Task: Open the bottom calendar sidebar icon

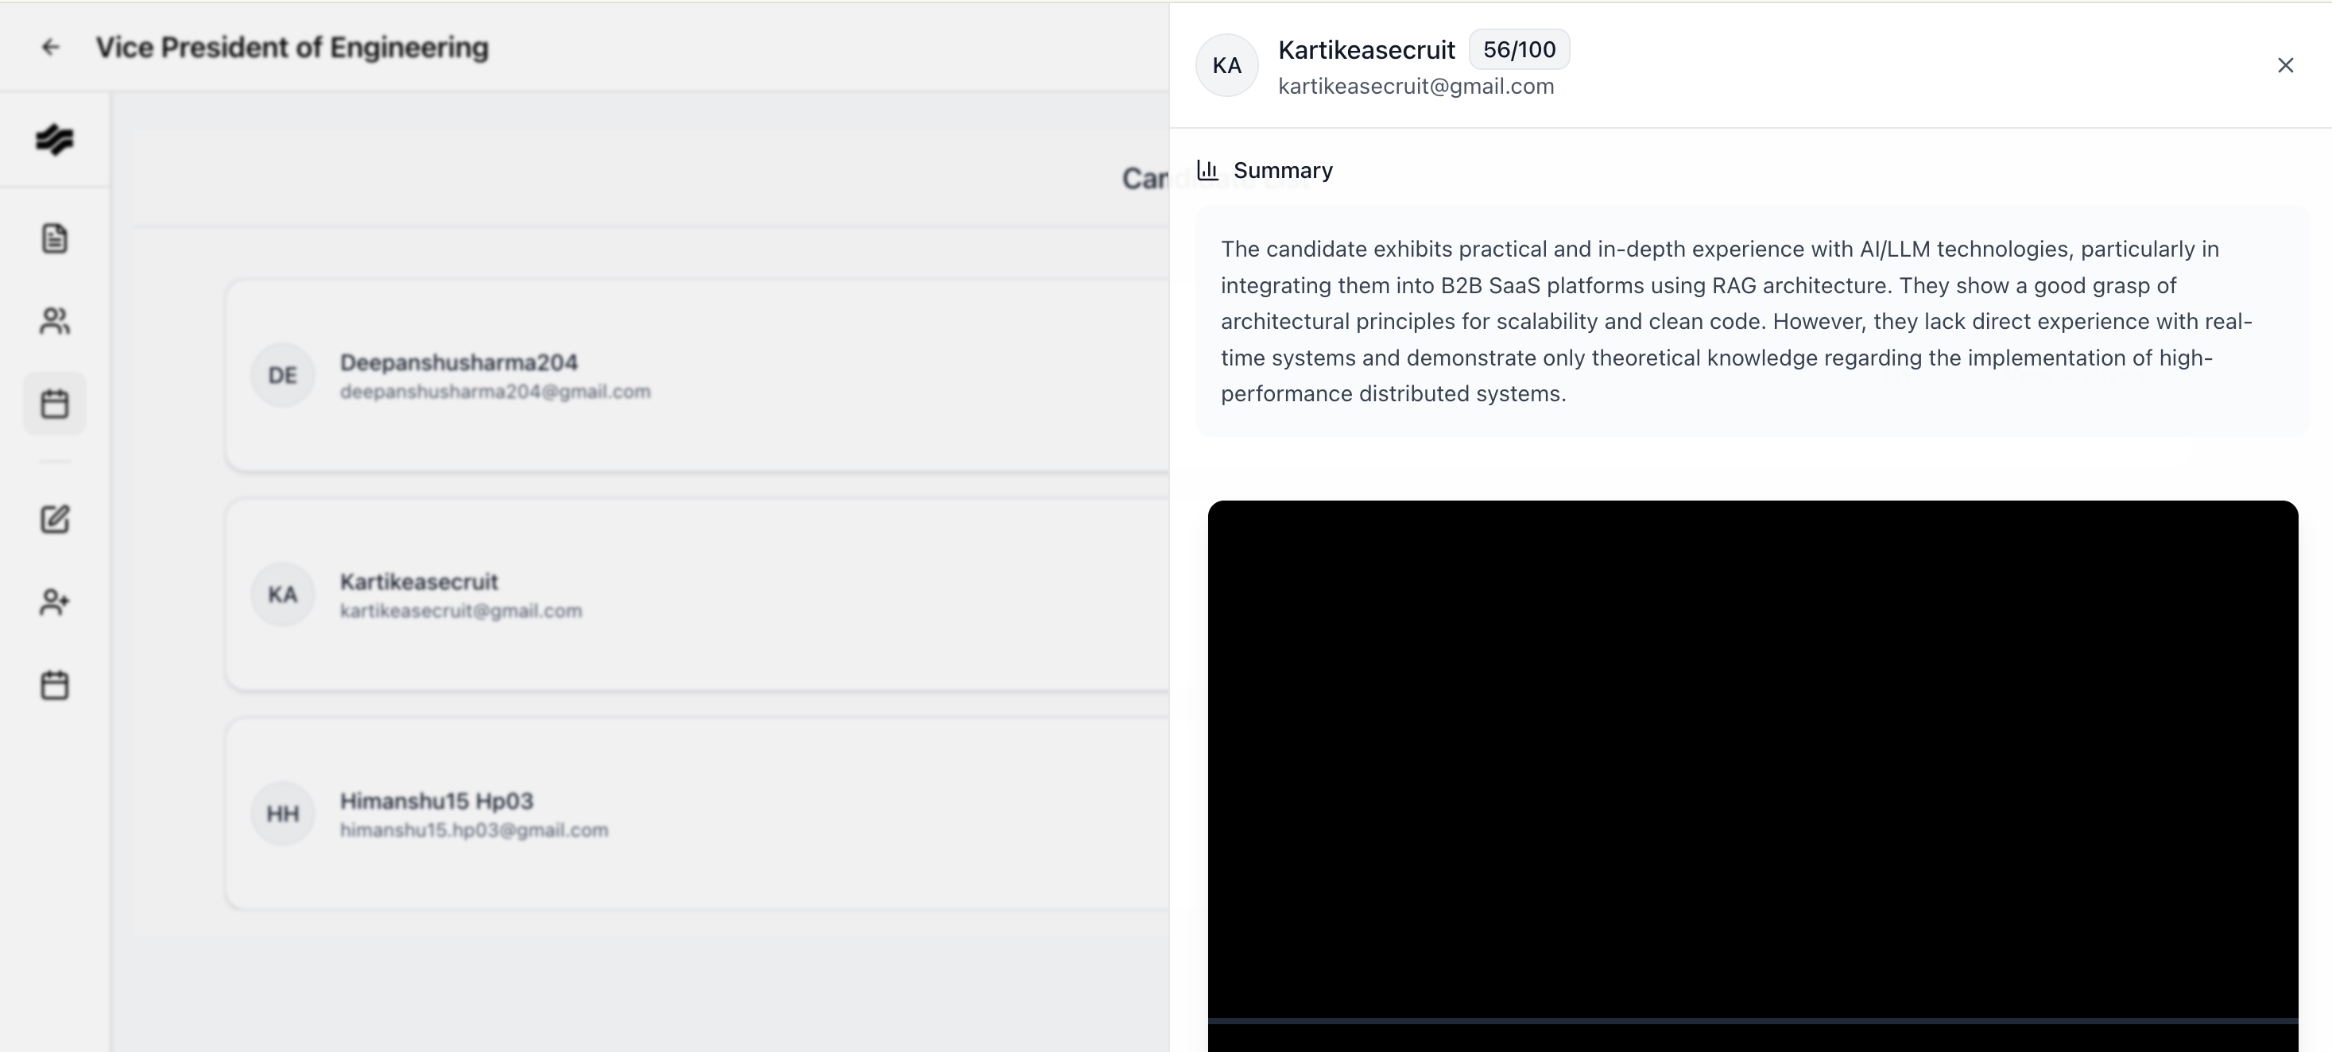Action: [54, 684]
